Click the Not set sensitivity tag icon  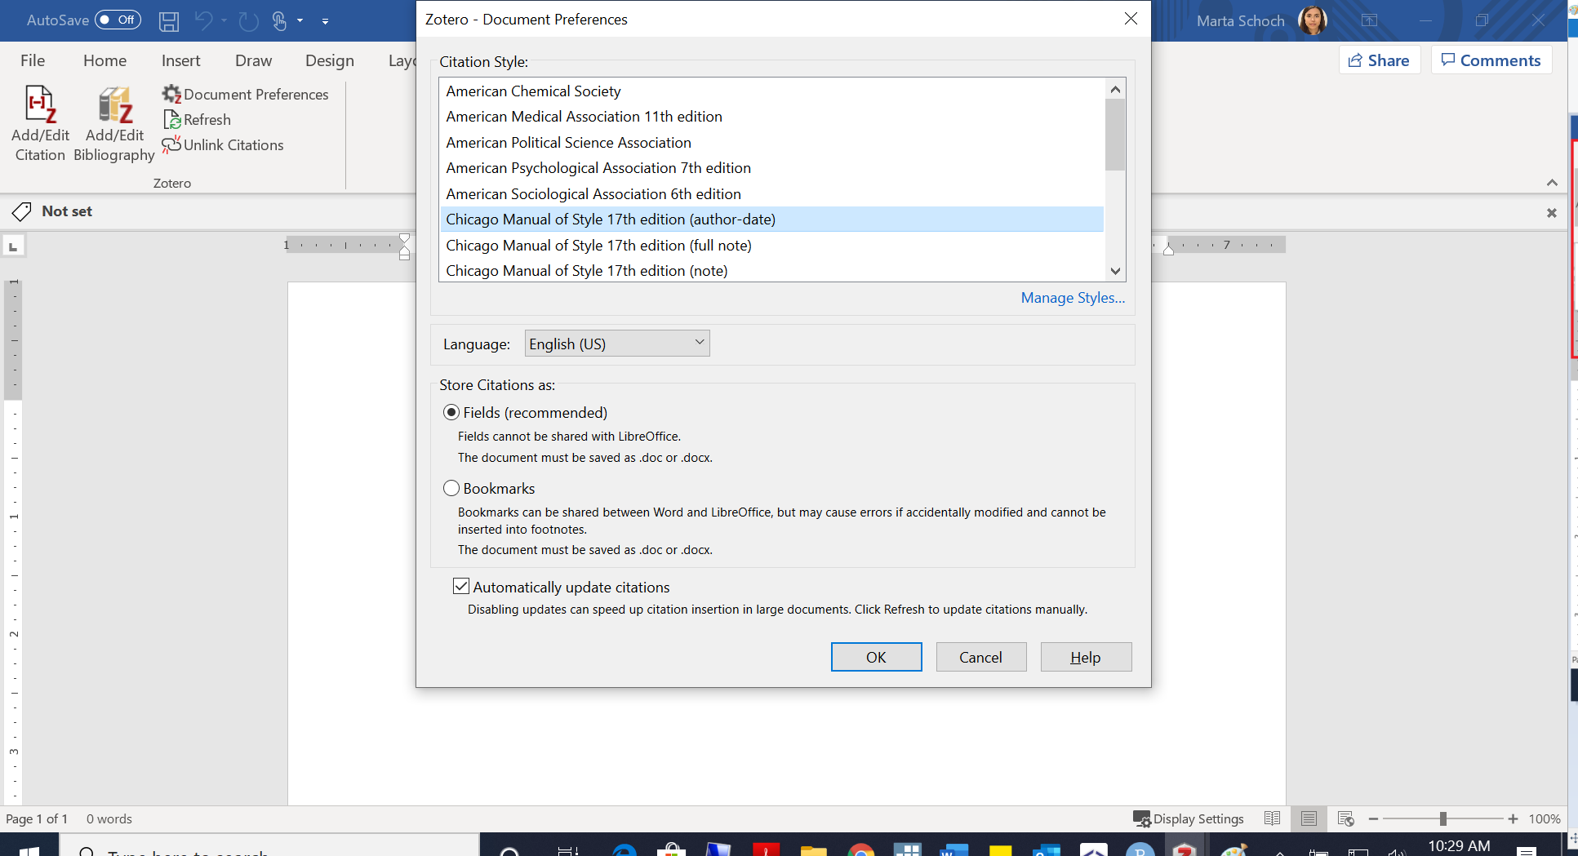(22, 211)
